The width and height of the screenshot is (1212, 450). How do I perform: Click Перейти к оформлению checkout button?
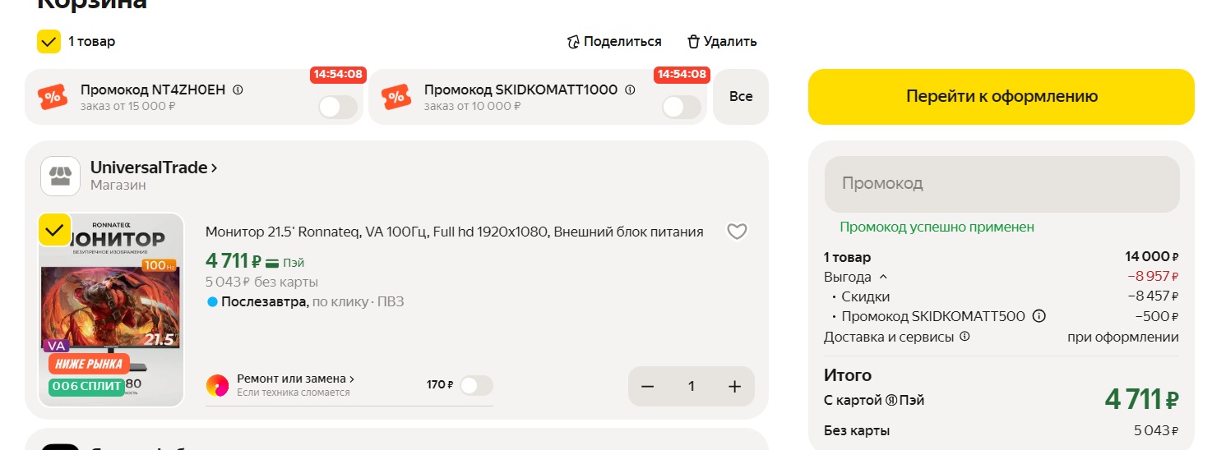pyautogui.click(x=1001, y=97)
